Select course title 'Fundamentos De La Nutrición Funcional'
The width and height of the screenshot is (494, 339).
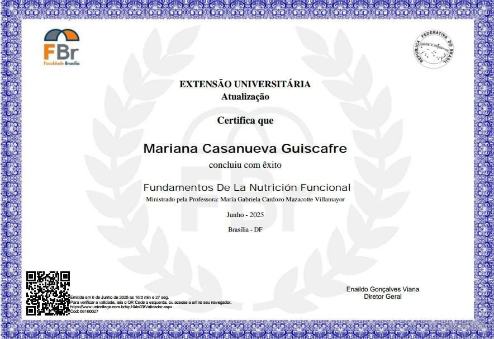(246, 187)
